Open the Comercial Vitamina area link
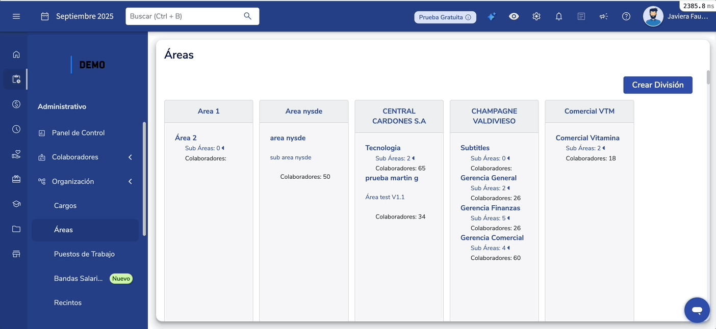The height and width of the screenshot is (329, 716). pyautogui.click(x=587, y=138)
